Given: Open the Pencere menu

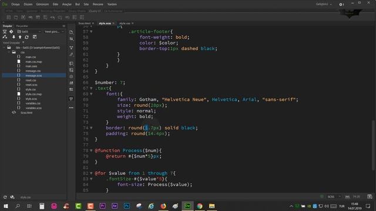Looking at the screenshot, I should (98, 4).
